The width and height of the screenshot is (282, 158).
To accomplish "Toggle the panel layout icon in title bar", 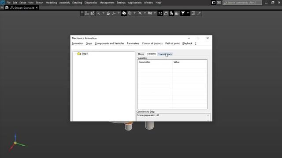I will click(x=213, y=3).
